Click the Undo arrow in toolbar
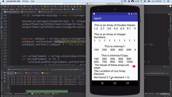 12,6
